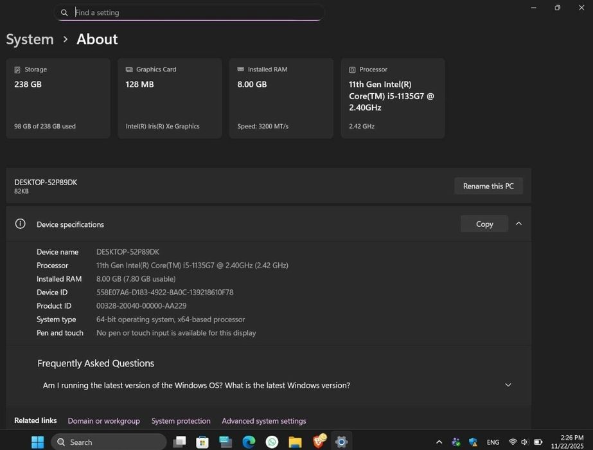Select the System type value text
The height and width of the screenshot is (450, 593).
(x=170, y=319)
